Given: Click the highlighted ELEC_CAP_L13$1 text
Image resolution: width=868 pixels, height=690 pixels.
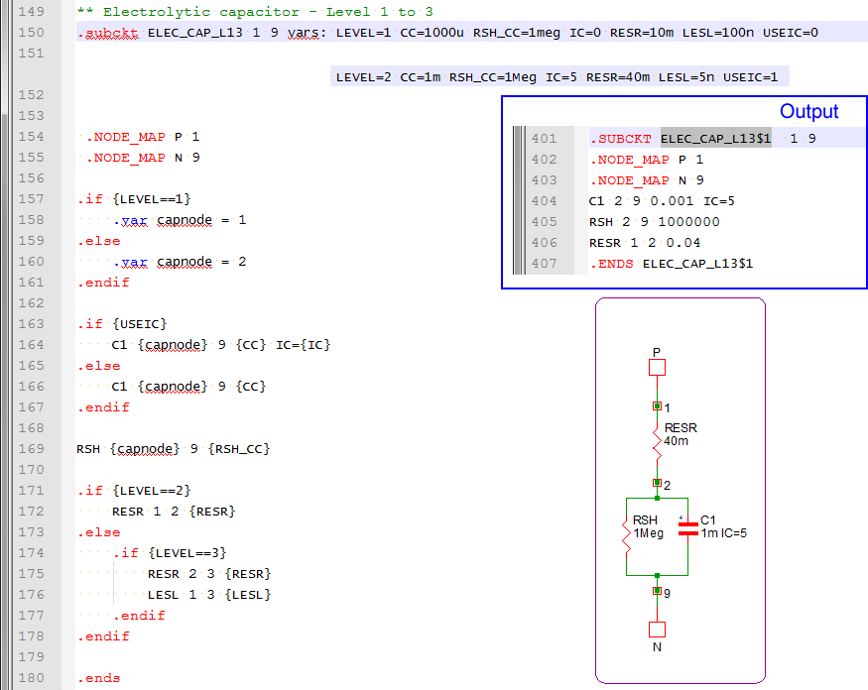Looking at the screenshot, I should (715, 139).
